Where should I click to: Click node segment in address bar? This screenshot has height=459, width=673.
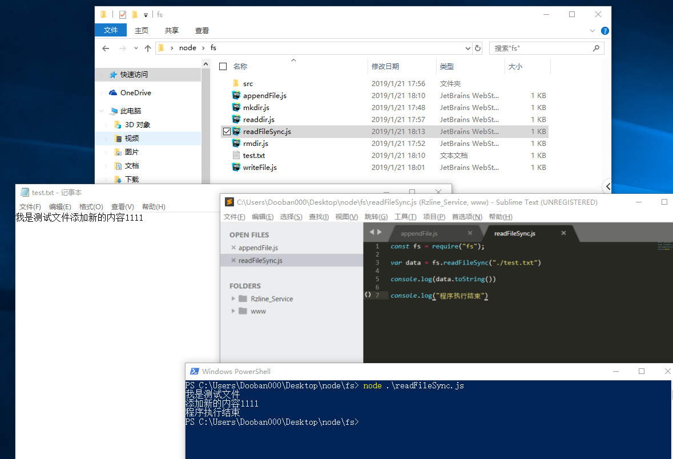[188, 48]
